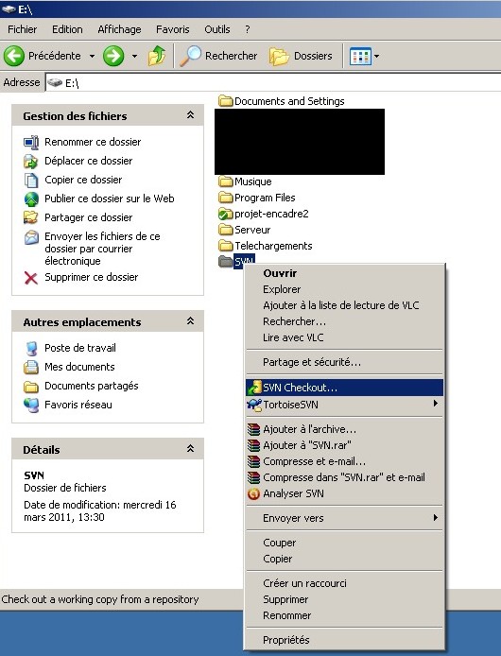This screenshot has width=501, height=656.
Task: Open the Affichage menu
Action: click(119, 29)
